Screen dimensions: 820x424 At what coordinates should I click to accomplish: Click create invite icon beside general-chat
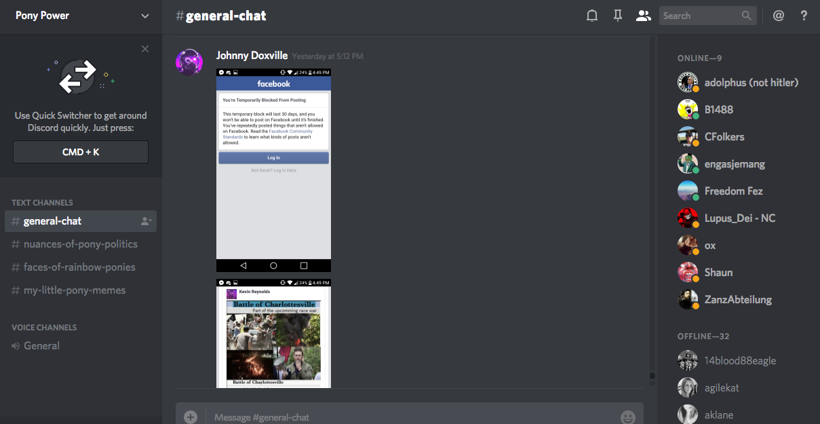[x=146, y=221]
